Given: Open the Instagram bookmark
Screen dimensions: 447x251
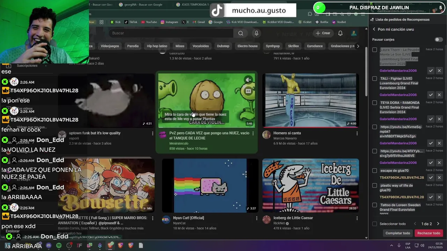Looking at the screenshot, I should [x=169, y=22].
